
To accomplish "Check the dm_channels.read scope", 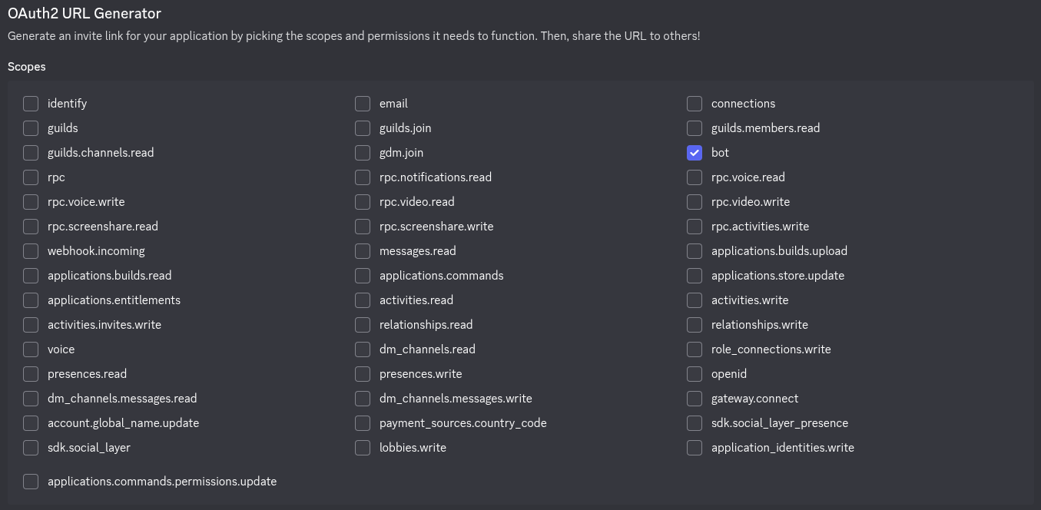I will (363, 349).
